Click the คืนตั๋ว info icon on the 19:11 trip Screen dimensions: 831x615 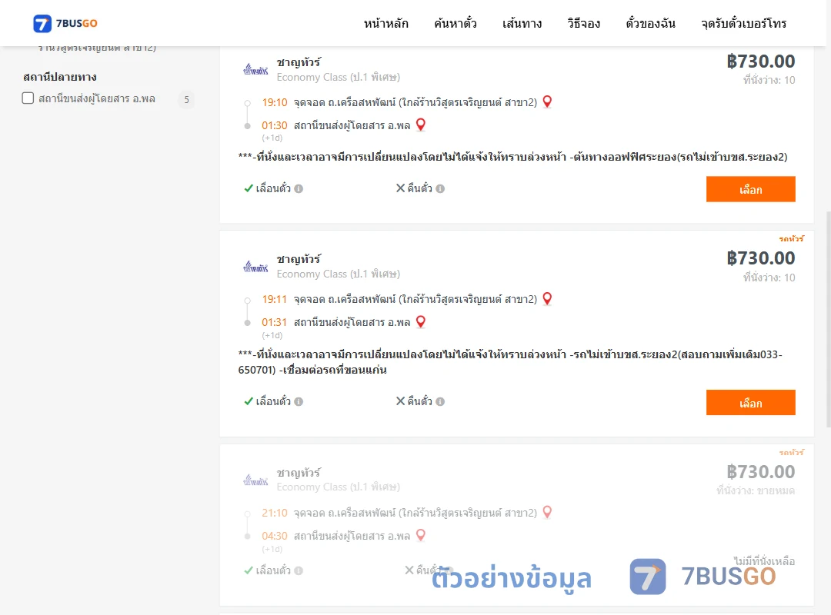[440, 401]
